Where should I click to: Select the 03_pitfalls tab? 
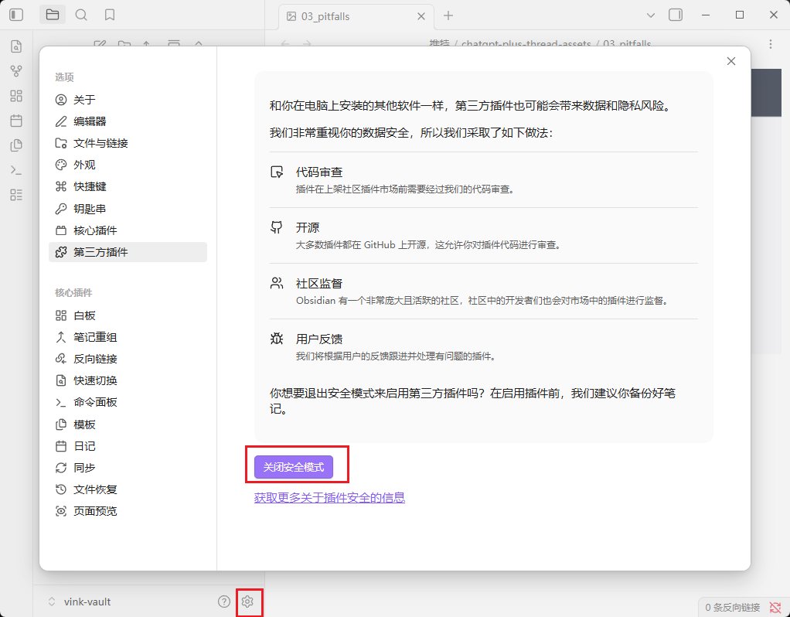pyautogui.click(x=356, y=17)
